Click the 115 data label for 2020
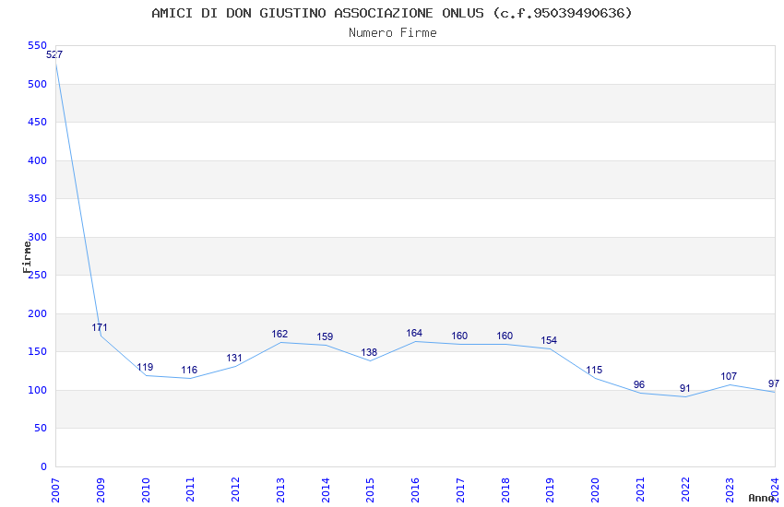Viewport: 784px width, 507px height. pyautogui.click(x=594, y=371)
